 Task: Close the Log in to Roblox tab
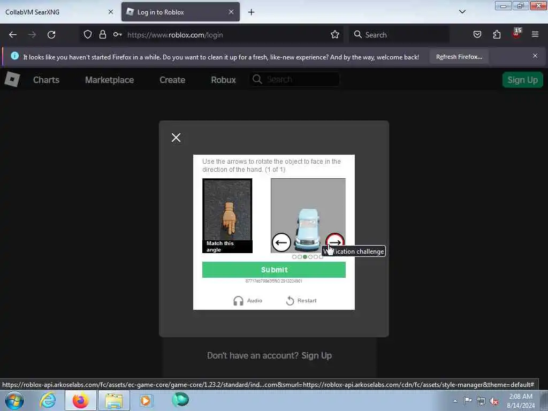231,12
